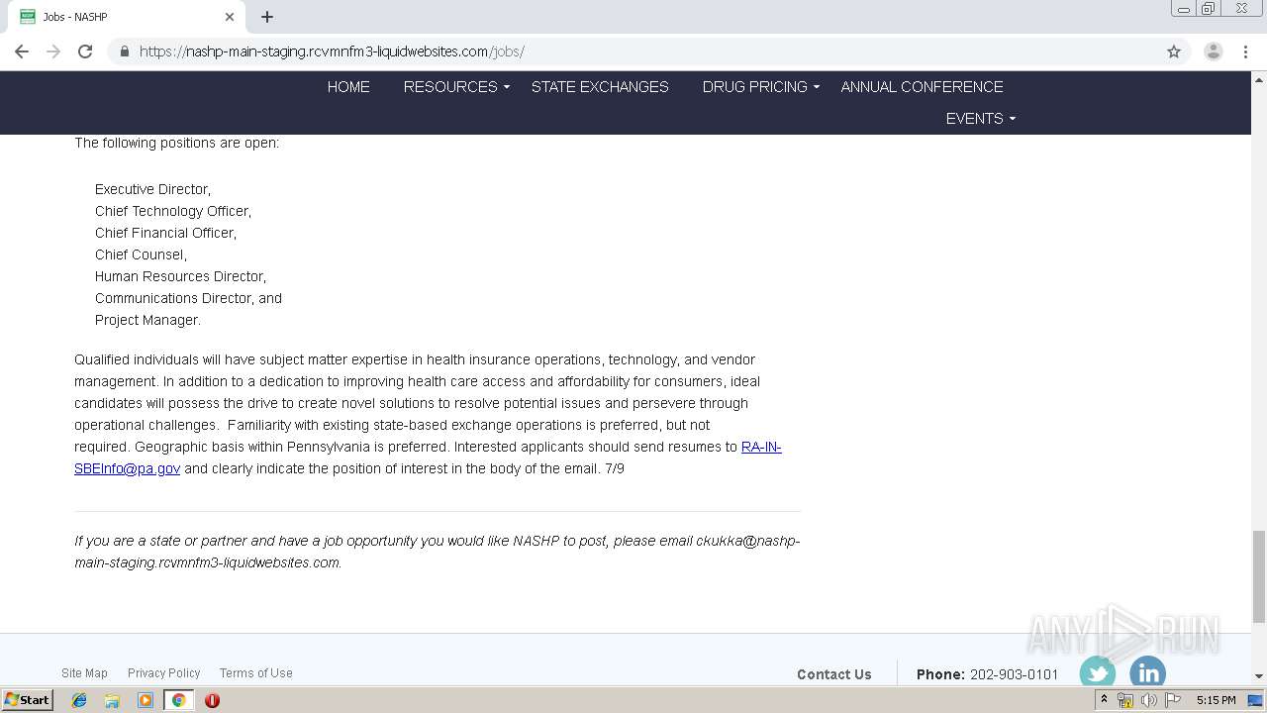The image size is (1267, 713).
Task: Go to HOME in site navigation
Action: tap(348, 87)
